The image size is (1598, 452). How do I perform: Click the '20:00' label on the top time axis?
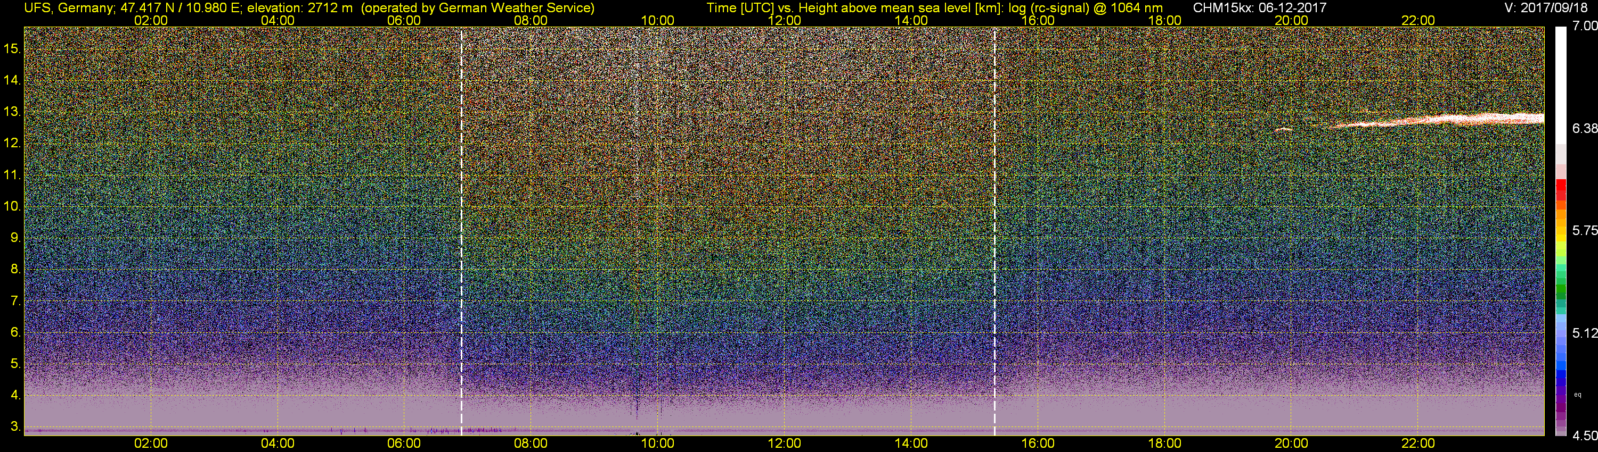point(1291,20)
